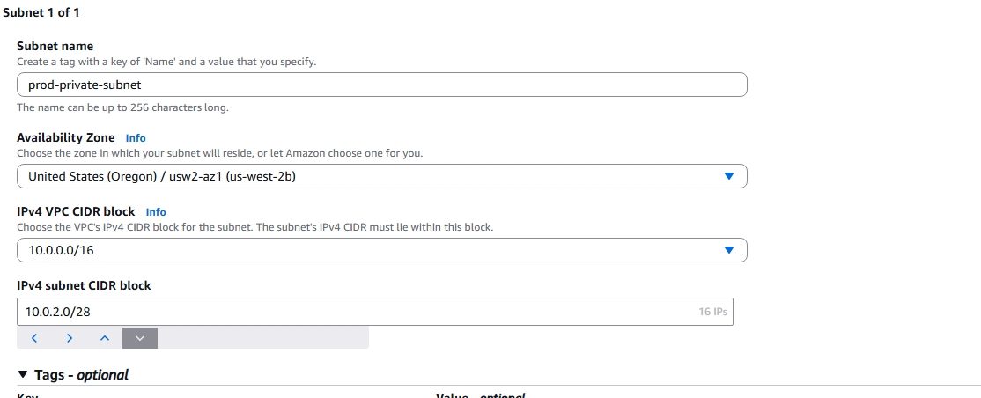Open the VPC CIDR selector showing 10.0.0.0/16

(x=381, y=250)
